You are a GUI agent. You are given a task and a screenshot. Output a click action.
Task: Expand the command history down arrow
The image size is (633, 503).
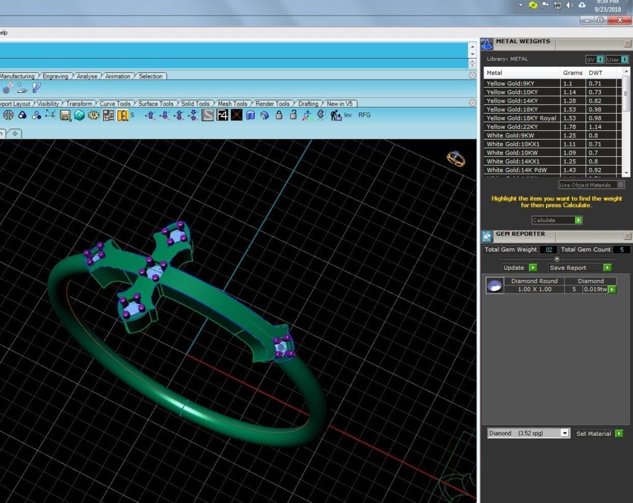[x=472, y=54]
